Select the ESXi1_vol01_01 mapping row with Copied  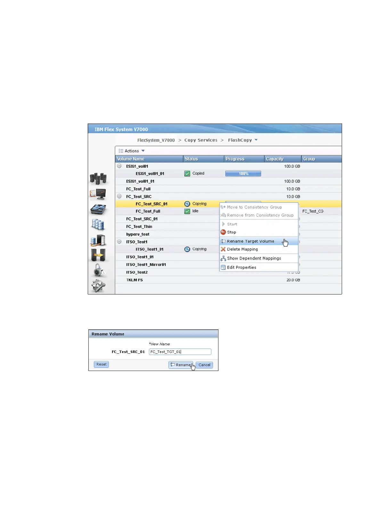[228, 173]
